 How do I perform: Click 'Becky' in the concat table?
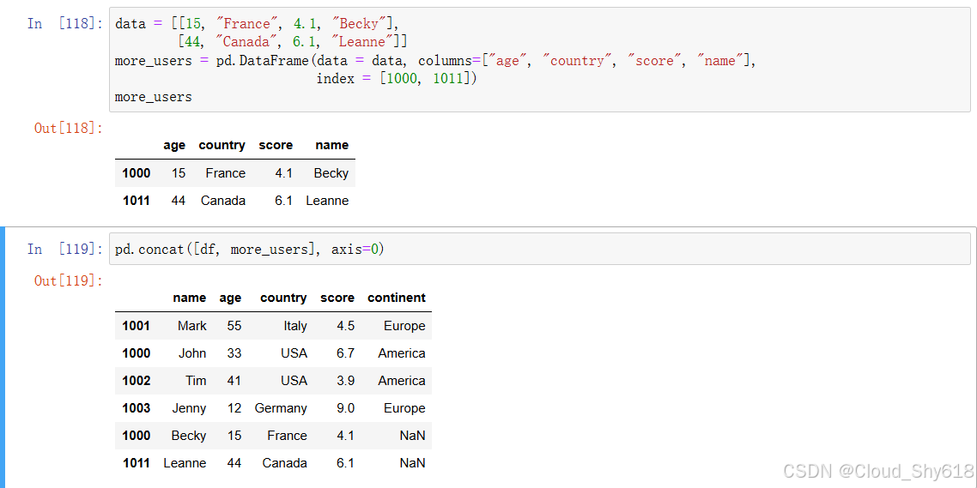point(189,435)
